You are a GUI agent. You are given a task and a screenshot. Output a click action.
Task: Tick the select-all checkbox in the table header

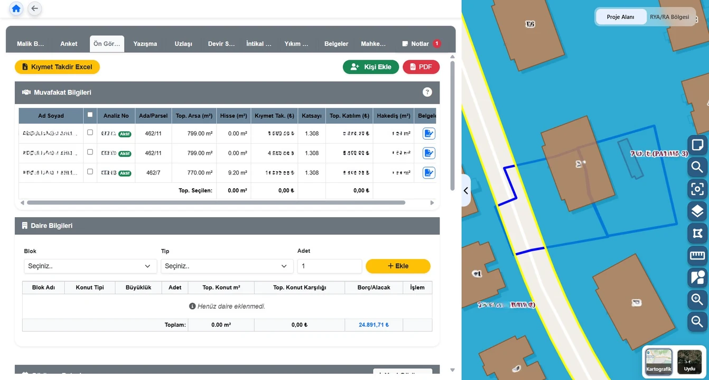(x=90, y=115)
